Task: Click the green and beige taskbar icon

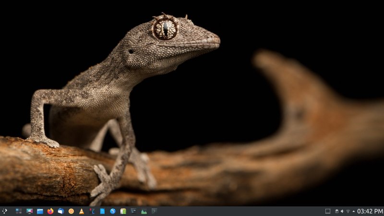Action: point(123,211)
